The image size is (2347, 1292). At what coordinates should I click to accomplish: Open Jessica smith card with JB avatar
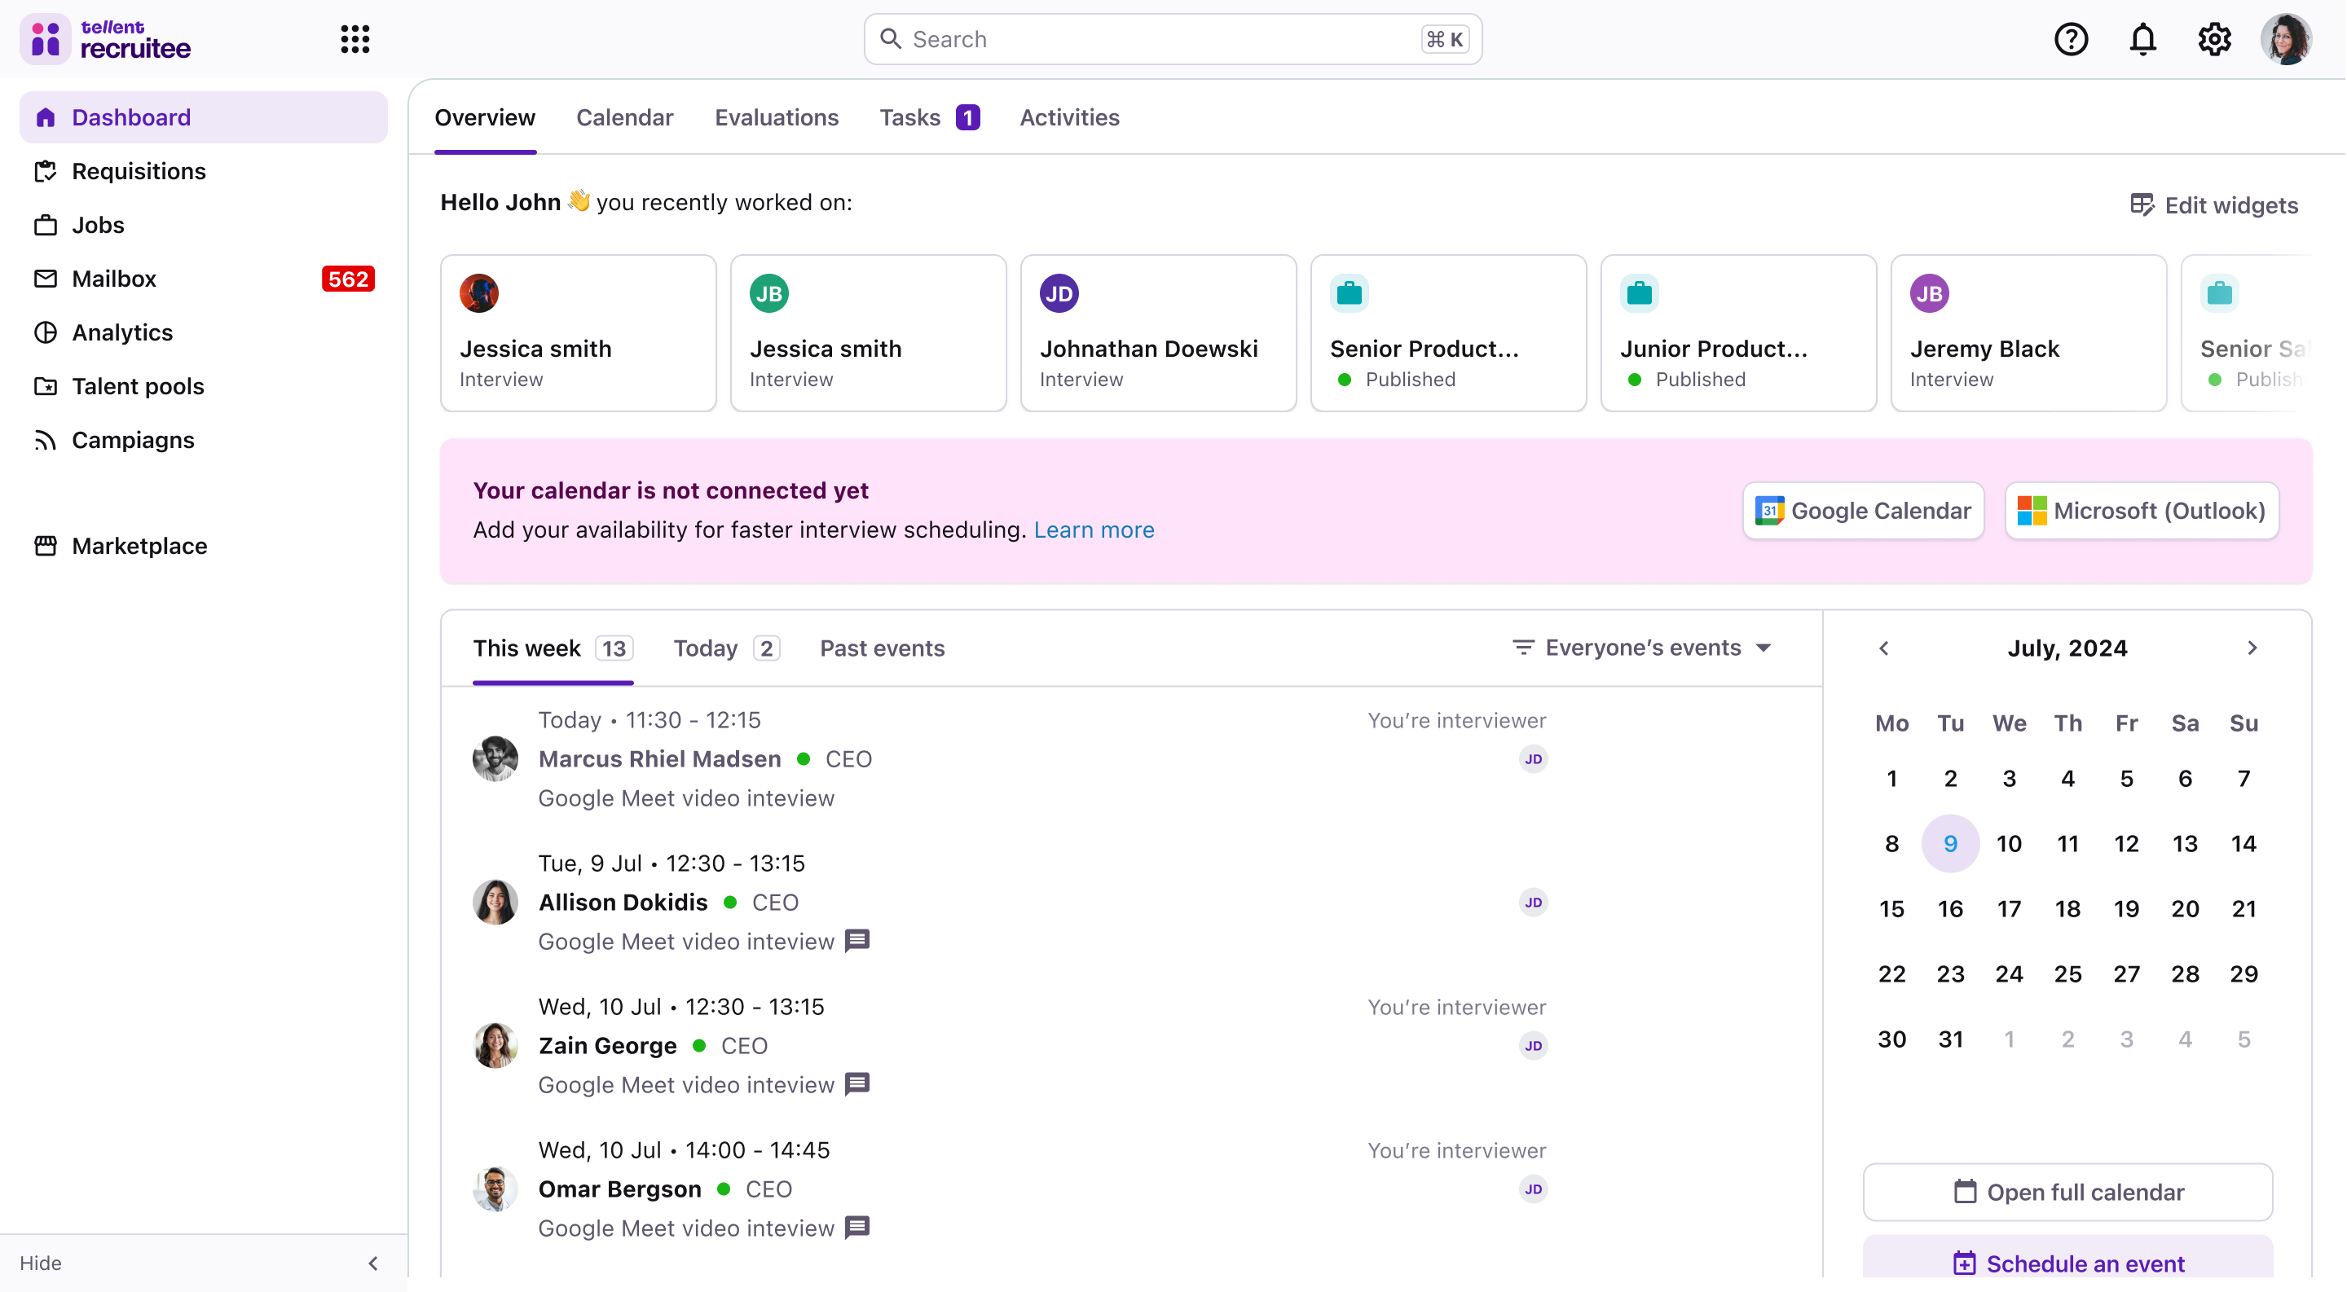tap(867, 333)
